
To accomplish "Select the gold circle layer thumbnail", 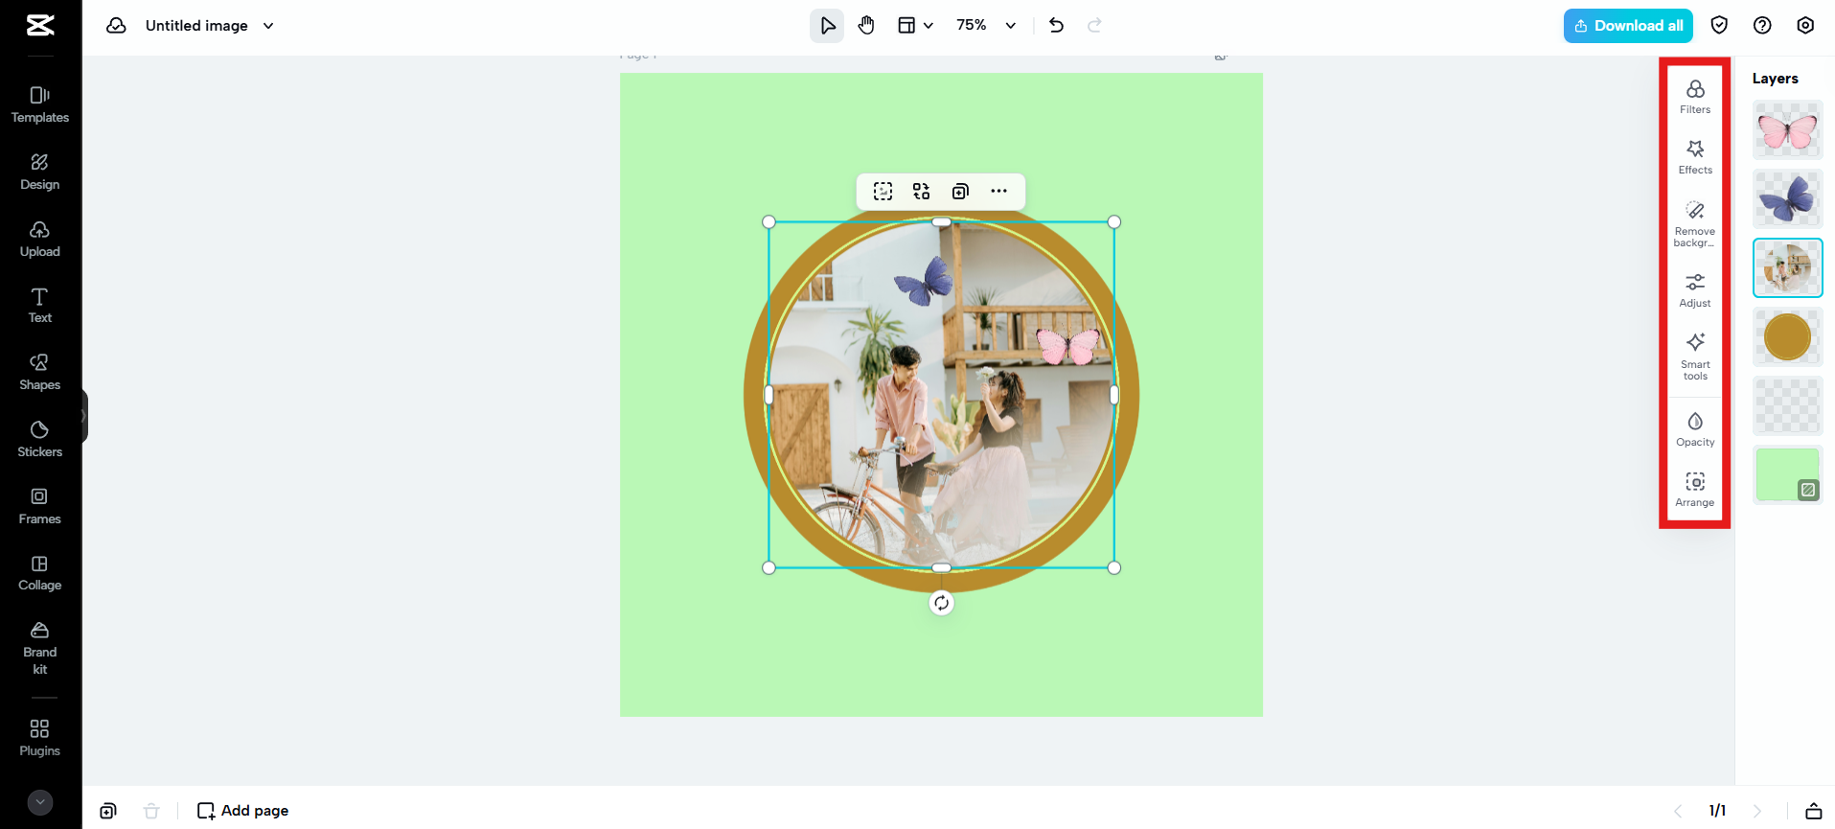I will tap(1788, 337).
